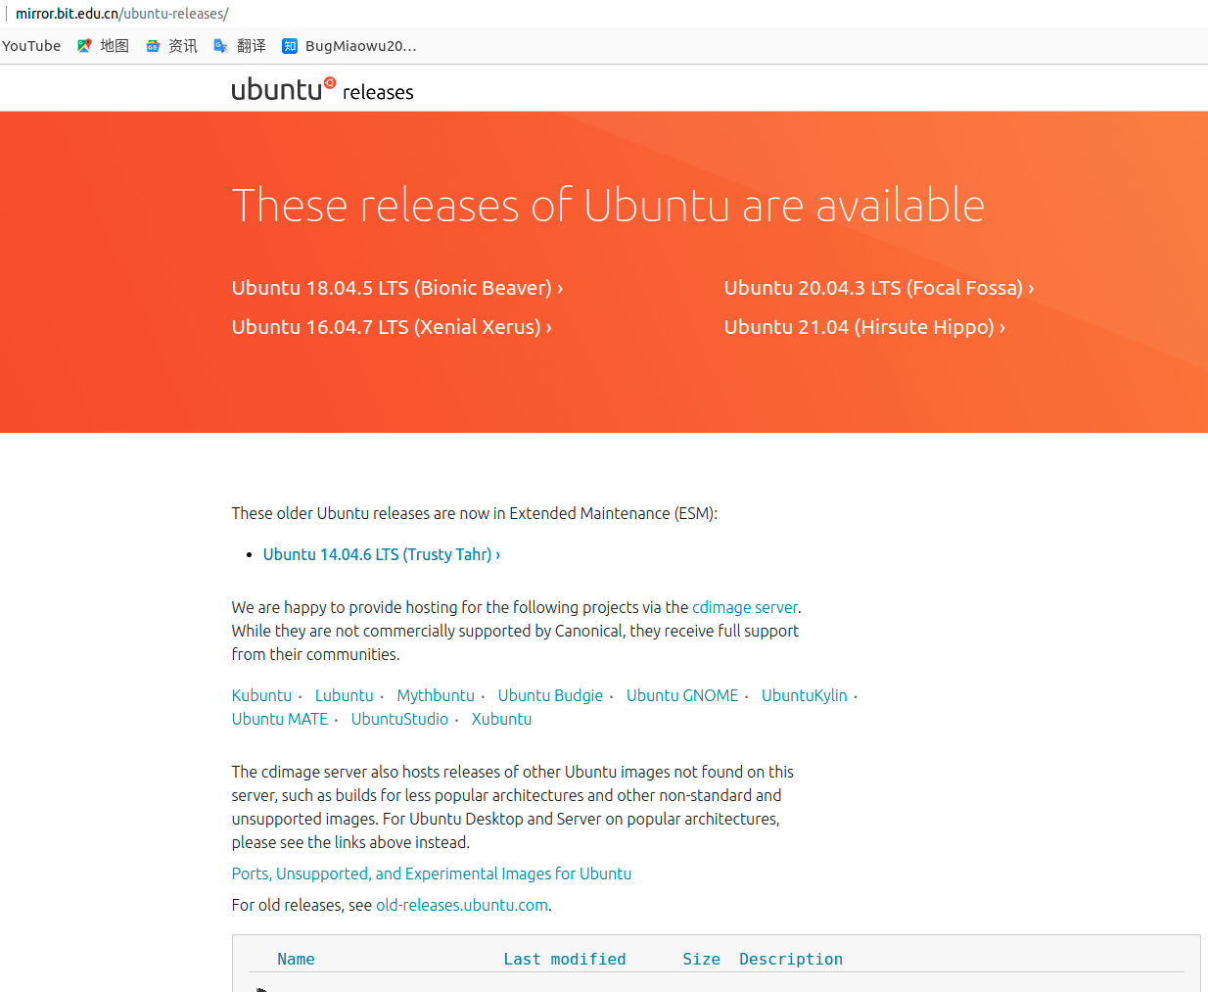Open Ports, Unsupported, and Experimental Images link
Viewport: 1208px width, 992px height.
pyautogui.click(x=431, y=873)
